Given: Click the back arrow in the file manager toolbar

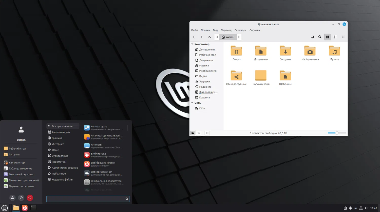Looking at the screenshot, I should coord(194,37).
